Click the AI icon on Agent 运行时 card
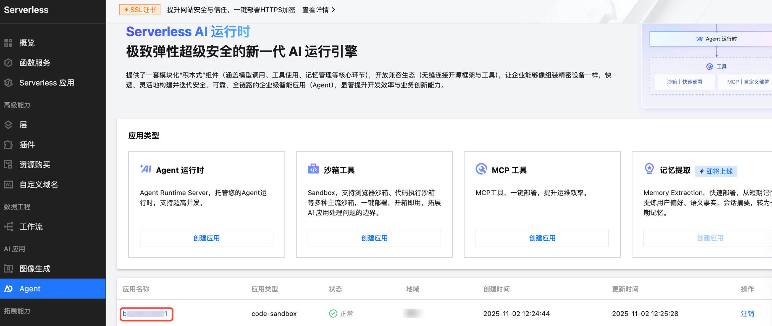772x326 pixels. tap(146, 169)
